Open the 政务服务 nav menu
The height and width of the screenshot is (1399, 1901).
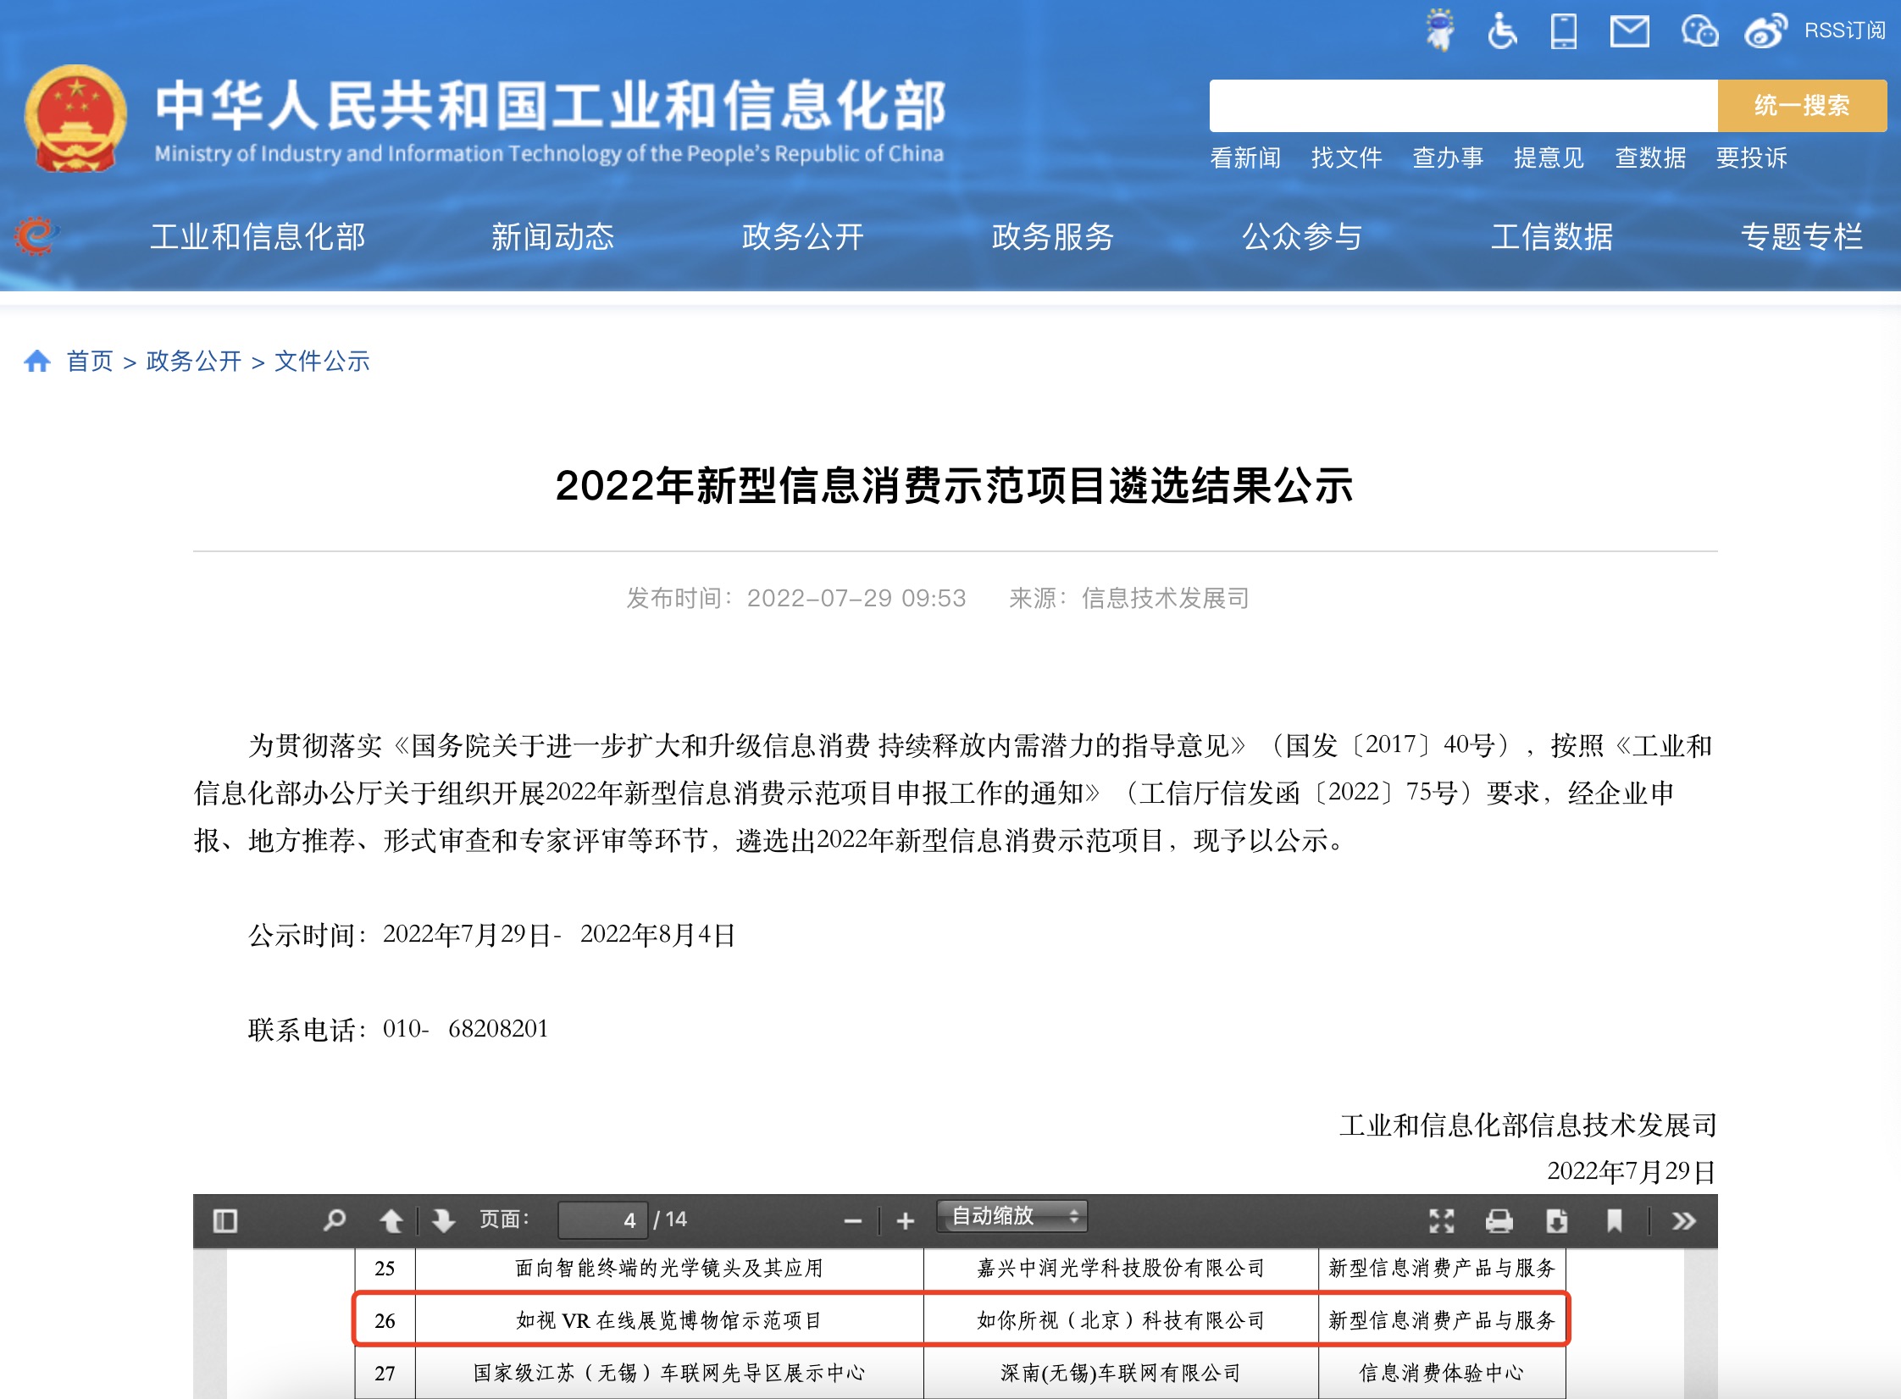pos(1052,236)
